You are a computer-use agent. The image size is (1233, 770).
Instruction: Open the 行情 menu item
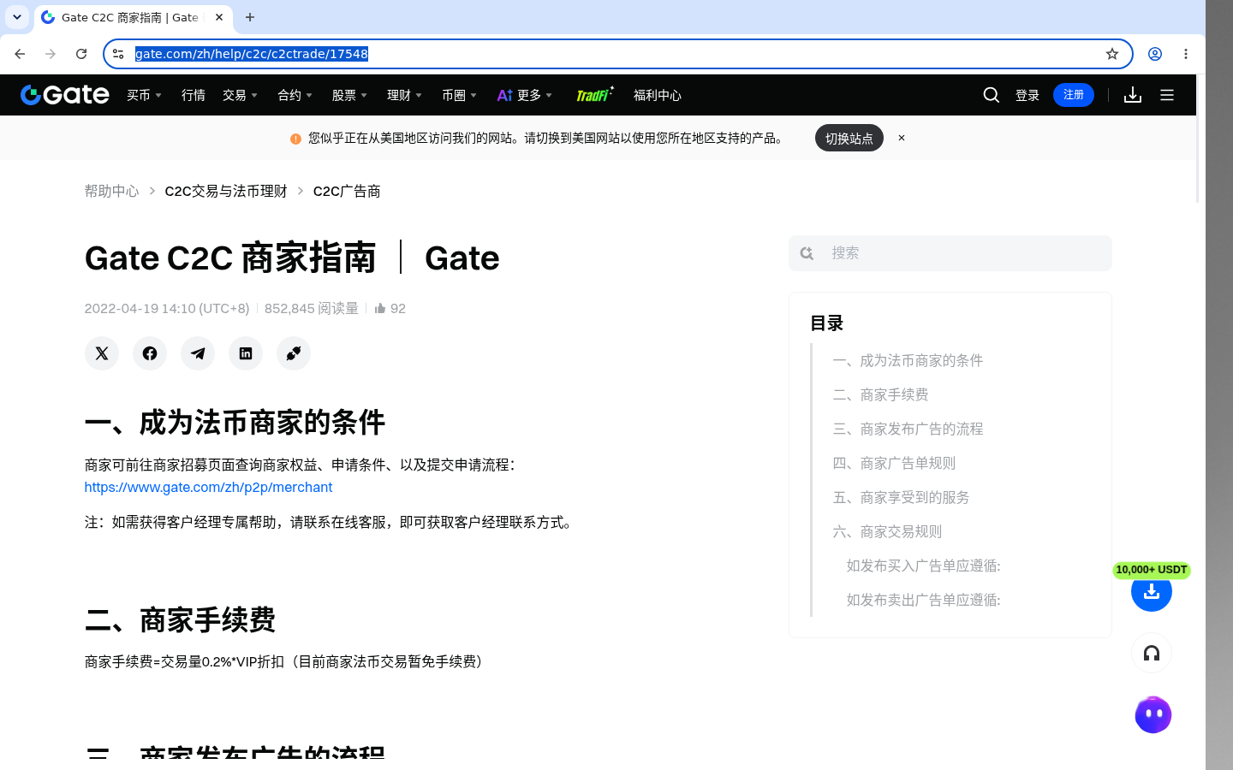tap(194, 95)
